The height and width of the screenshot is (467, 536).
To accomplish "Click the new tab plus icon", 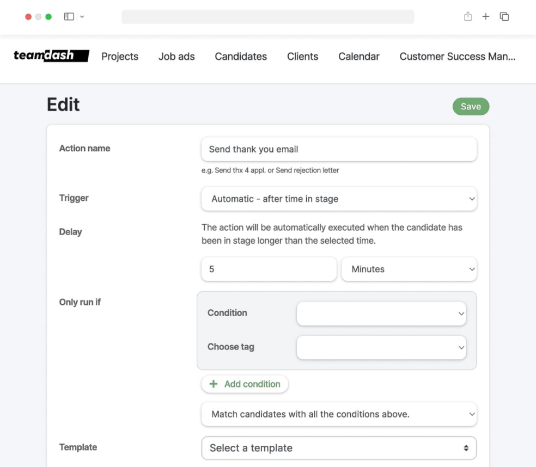I will pos(486,16).
